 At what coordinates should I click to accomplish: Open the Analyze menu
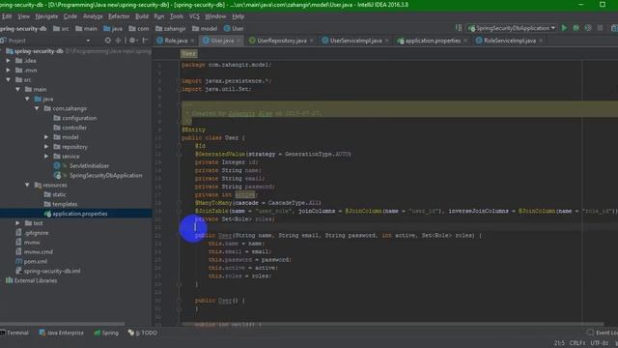coord(93,16)
